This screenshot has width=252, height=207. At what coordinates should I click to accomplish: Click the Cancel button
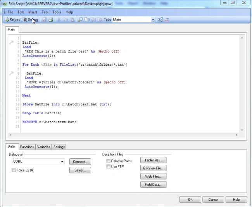(x=213, y=200)
